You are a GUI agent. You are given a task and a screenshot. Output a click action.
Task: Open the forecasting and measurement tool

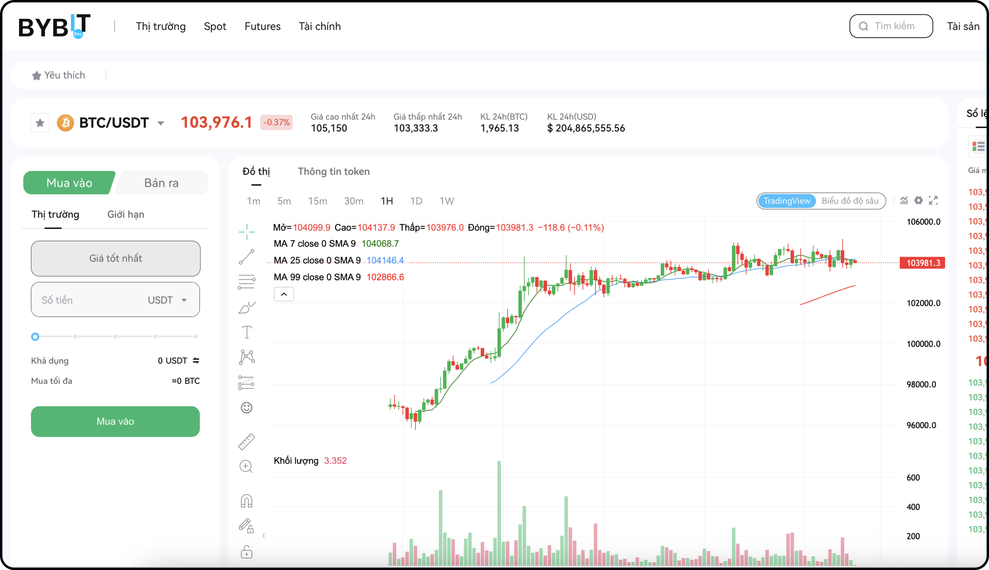[246, 383]
